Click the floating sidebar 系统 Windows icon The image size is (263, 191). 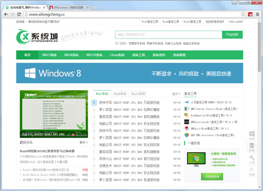coord(252,135)
